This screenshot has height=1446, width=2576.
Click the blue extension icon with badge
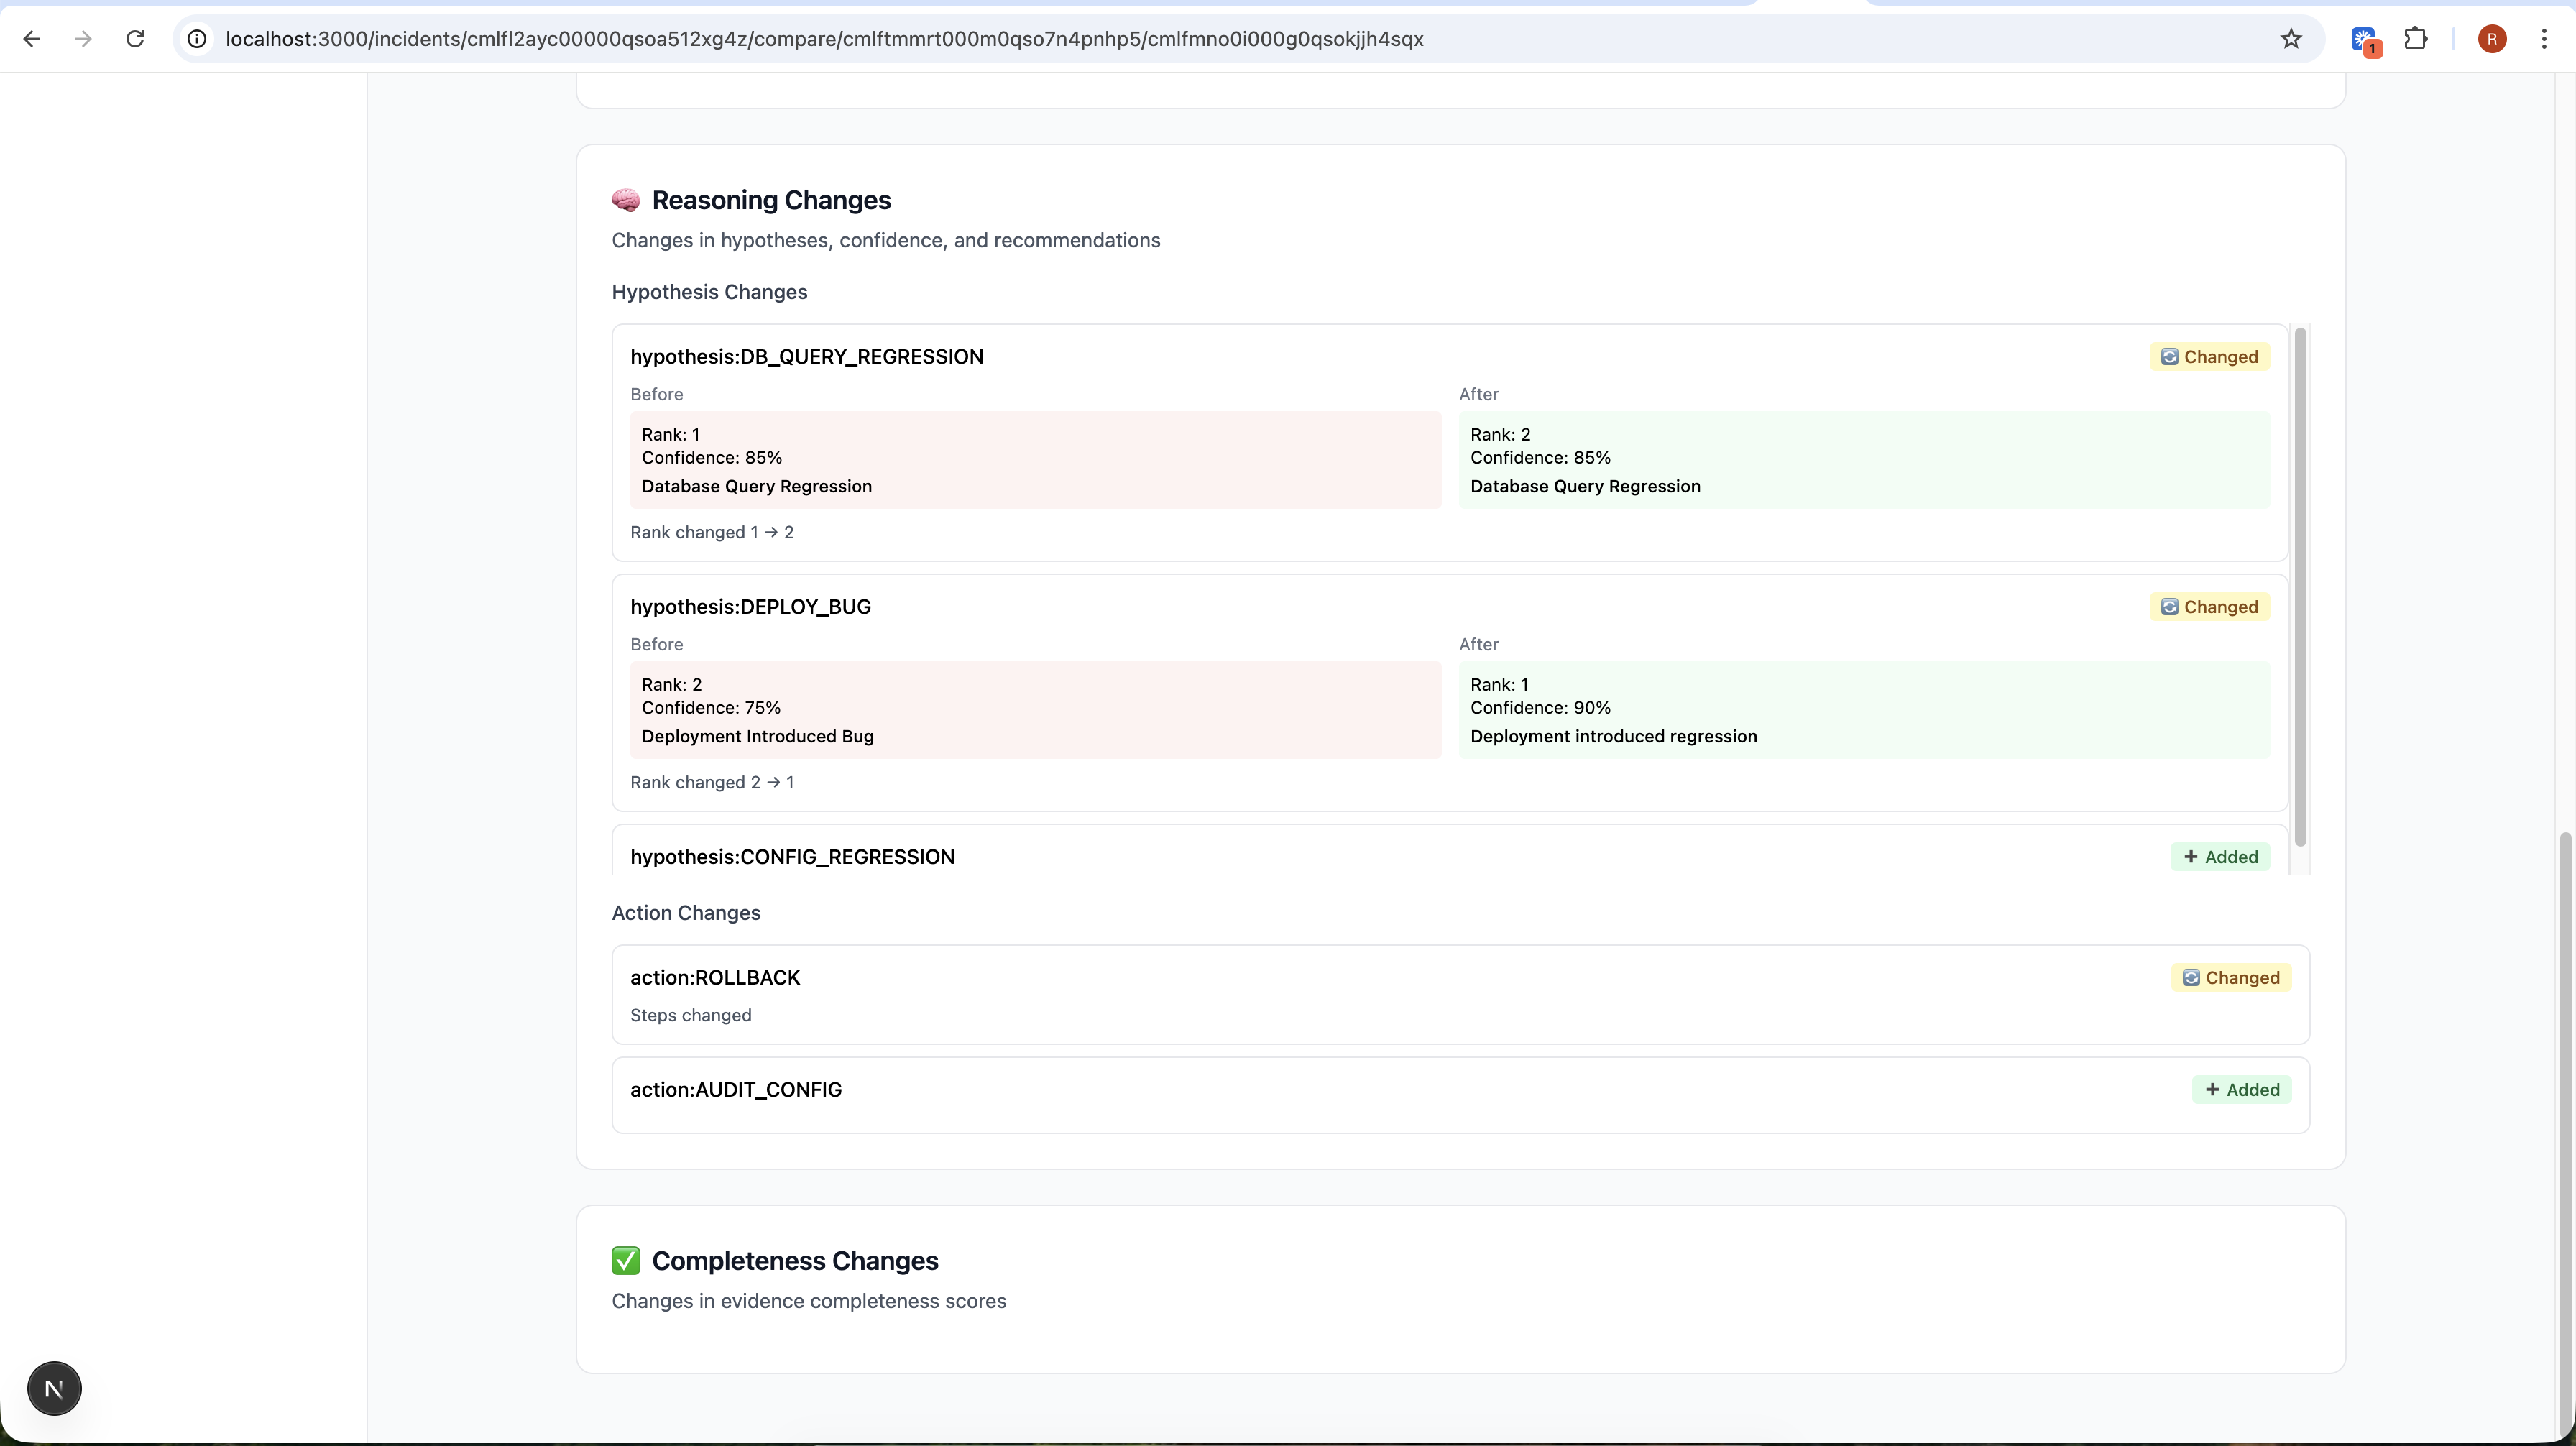pyautogui.click(x=2364, y=39)
